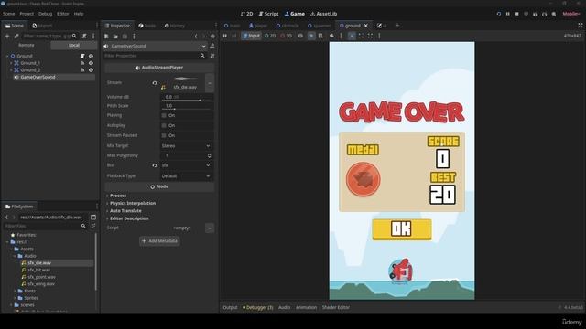586x329 pixels.
Task: Click the Add Metadata button
Action: tap(159, 241)
